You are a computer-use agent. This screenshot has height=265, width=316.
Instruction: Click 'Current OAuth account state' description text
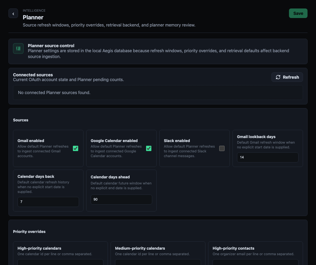[x=68, y=79]
